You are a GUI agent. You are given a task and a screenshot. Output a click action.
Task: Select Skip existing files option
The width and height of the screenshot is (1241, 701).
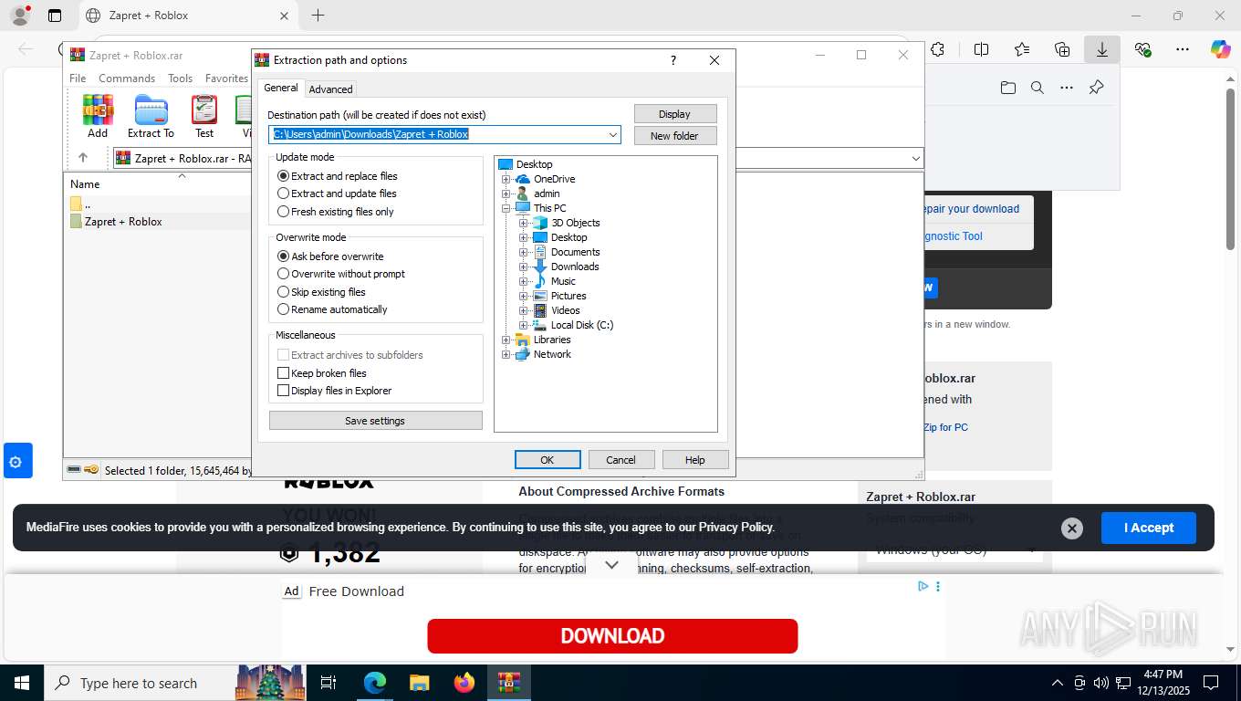pyautogui.click(x=321, y=292)
